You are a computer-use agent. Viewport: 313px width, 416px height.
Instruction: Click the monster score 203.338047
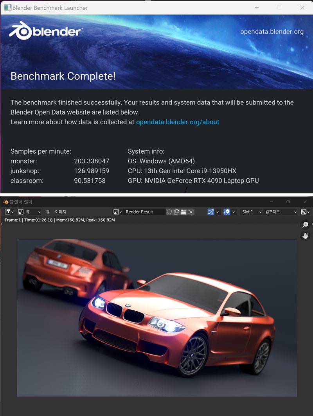92,161
